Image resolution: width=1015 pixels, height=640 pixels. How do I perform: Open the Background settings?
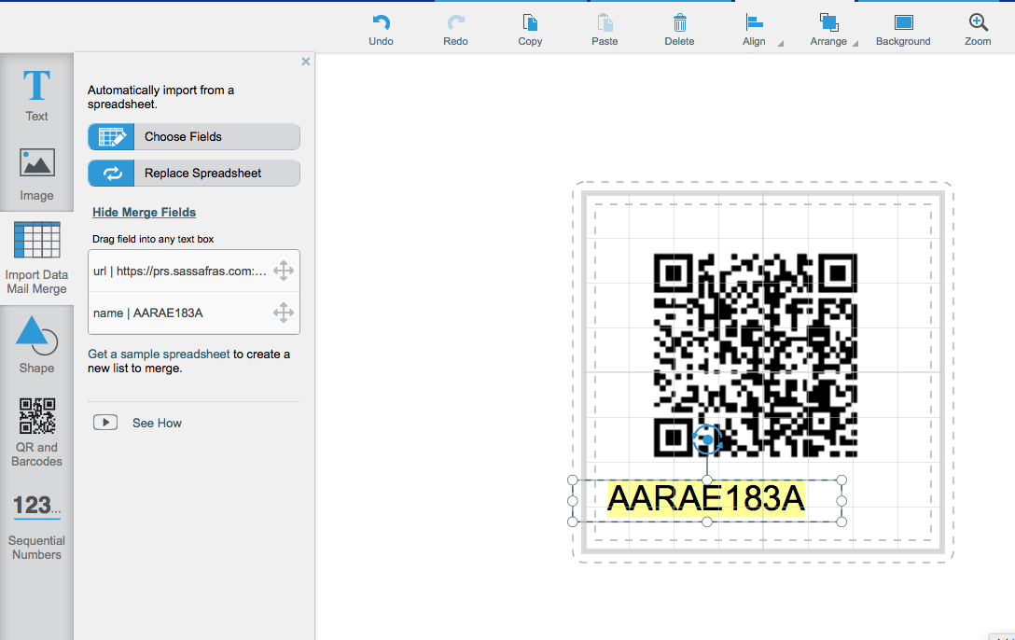tap(903, 29)
